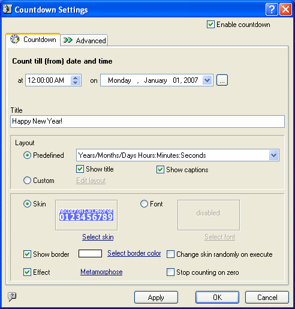Expand the predefined layout format dropdown
Image resolution: width=295 pixels, height=309 pixels.
[273, 155]
